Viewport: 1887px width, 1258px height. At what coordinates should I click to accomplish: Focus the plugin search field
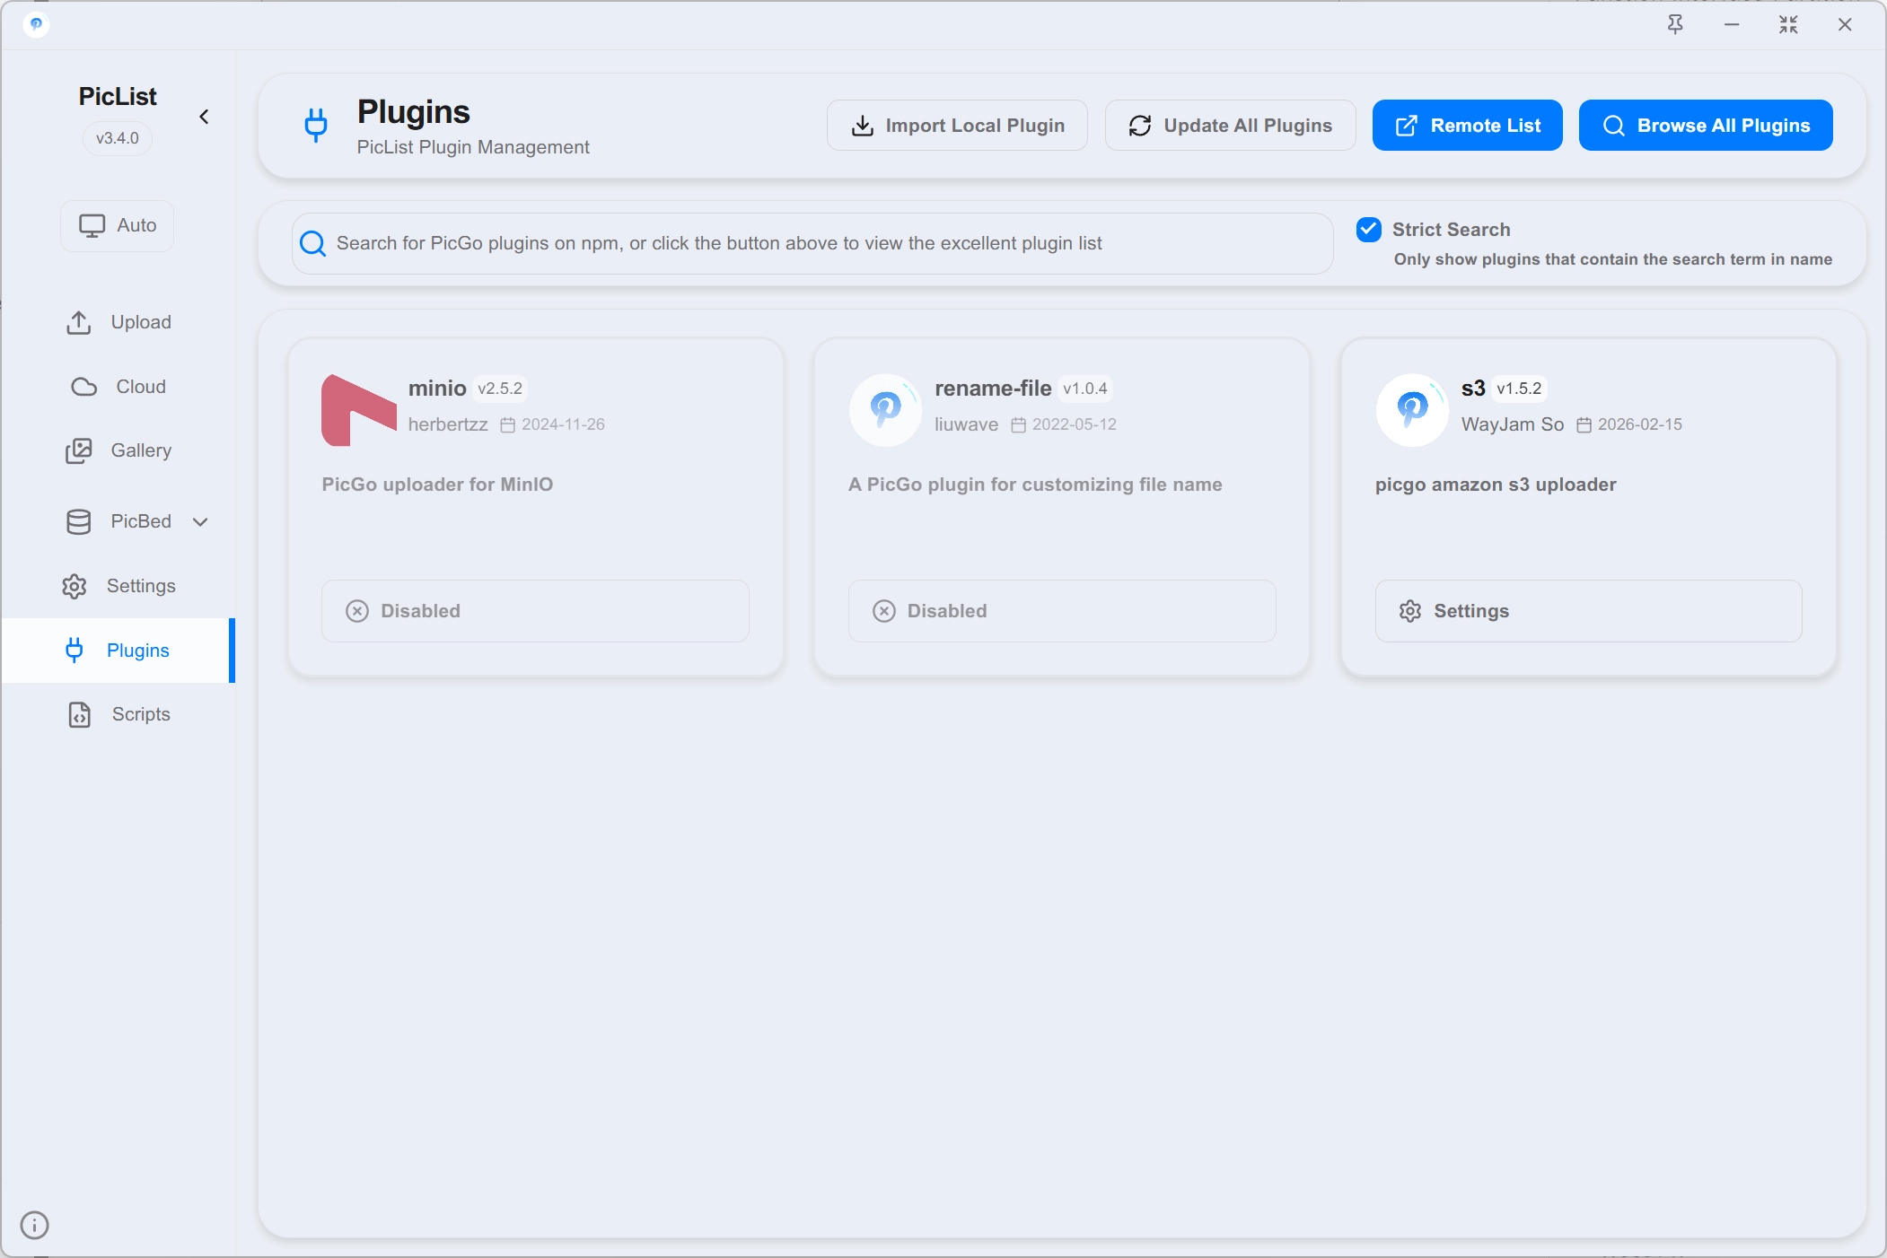tap(812, 243)
